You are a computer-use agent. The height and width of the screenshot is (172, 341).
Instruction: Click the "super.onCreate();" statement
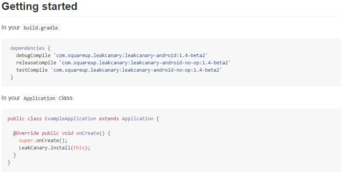click(43, 141)
